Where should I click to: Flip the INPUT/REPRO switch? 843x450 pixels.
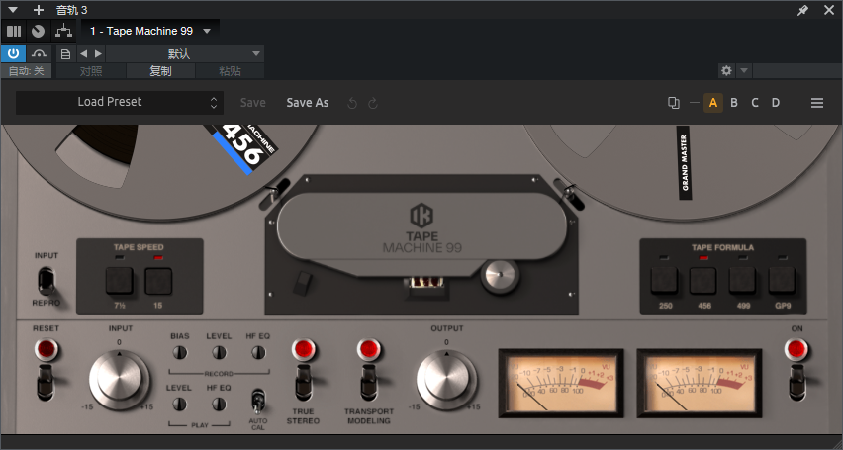point(47,281)
